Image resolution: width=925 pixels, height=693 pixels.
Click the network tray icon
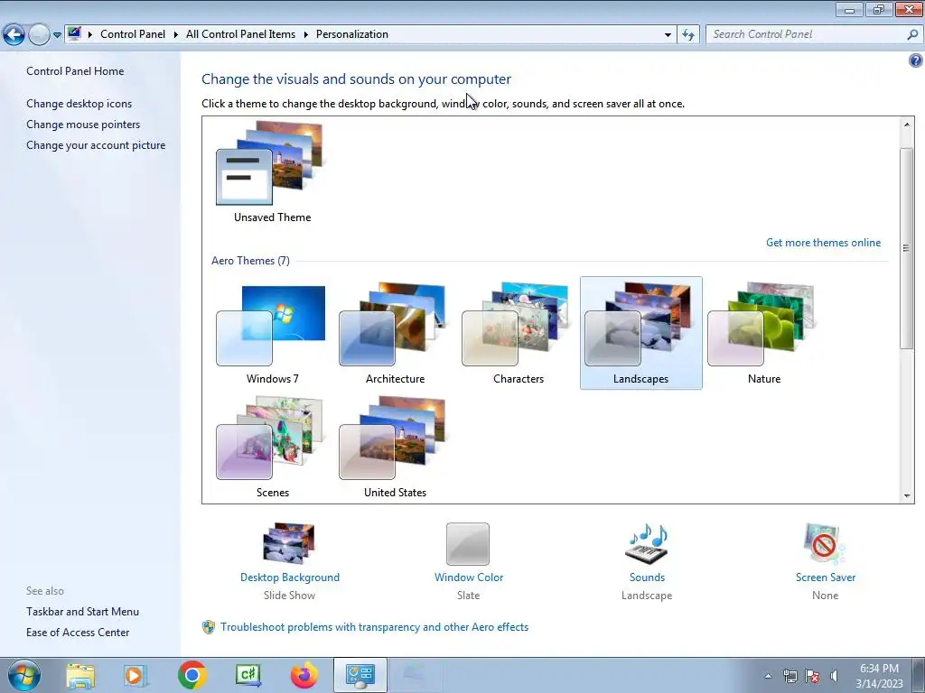point(790,676)
